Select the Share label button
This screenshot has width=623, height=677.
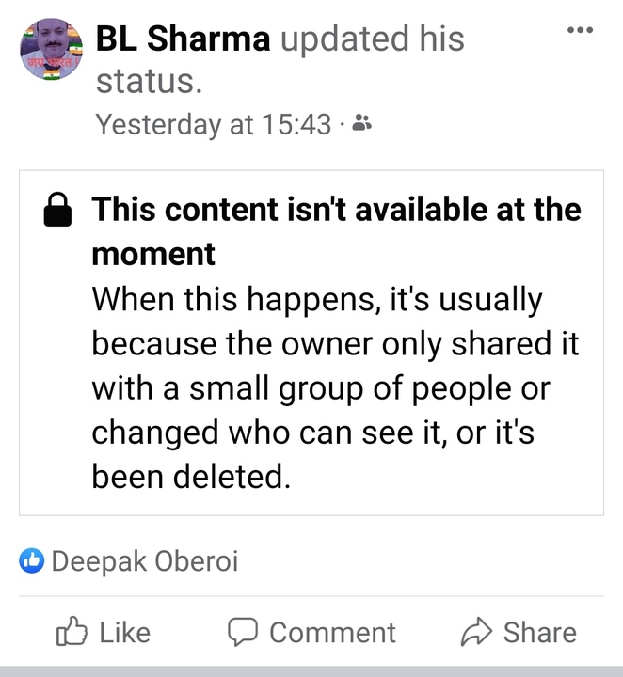point(539,633)
